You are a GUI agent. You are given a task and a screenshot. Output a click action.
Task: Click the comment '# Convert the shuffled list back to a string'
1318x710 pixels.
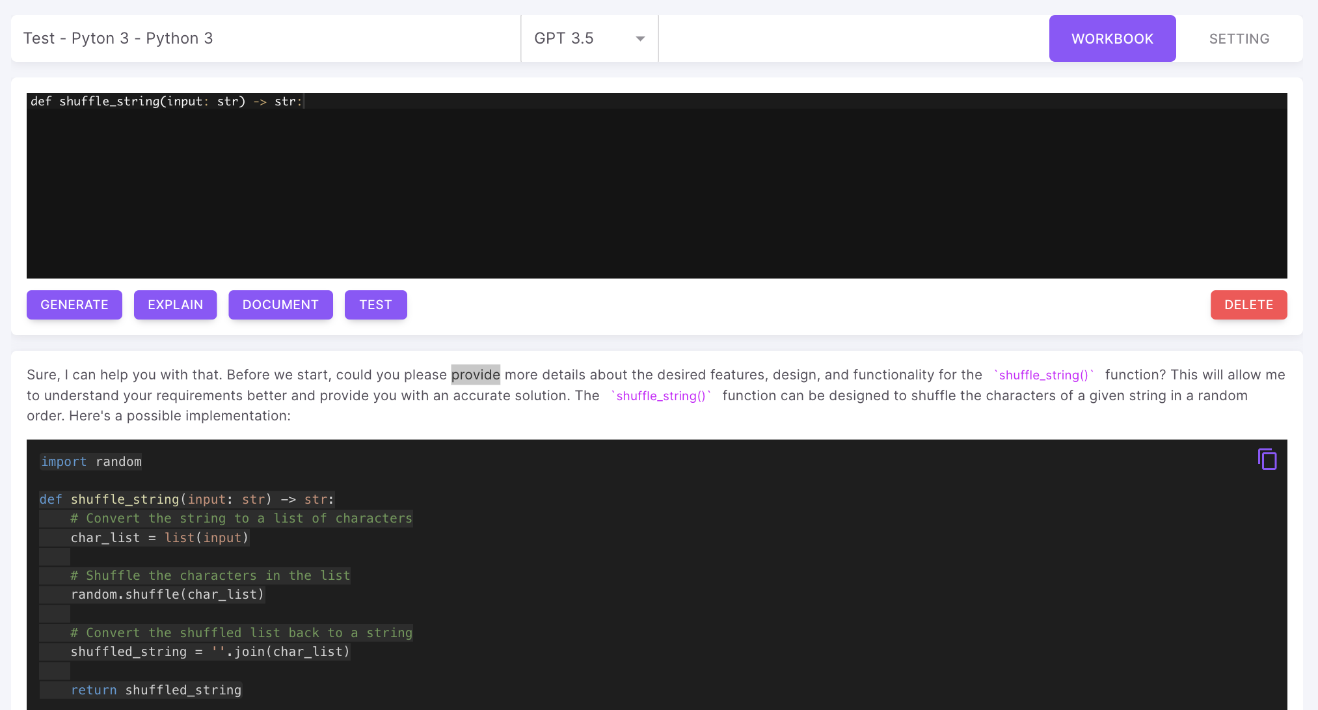click(x=241, y=633)
